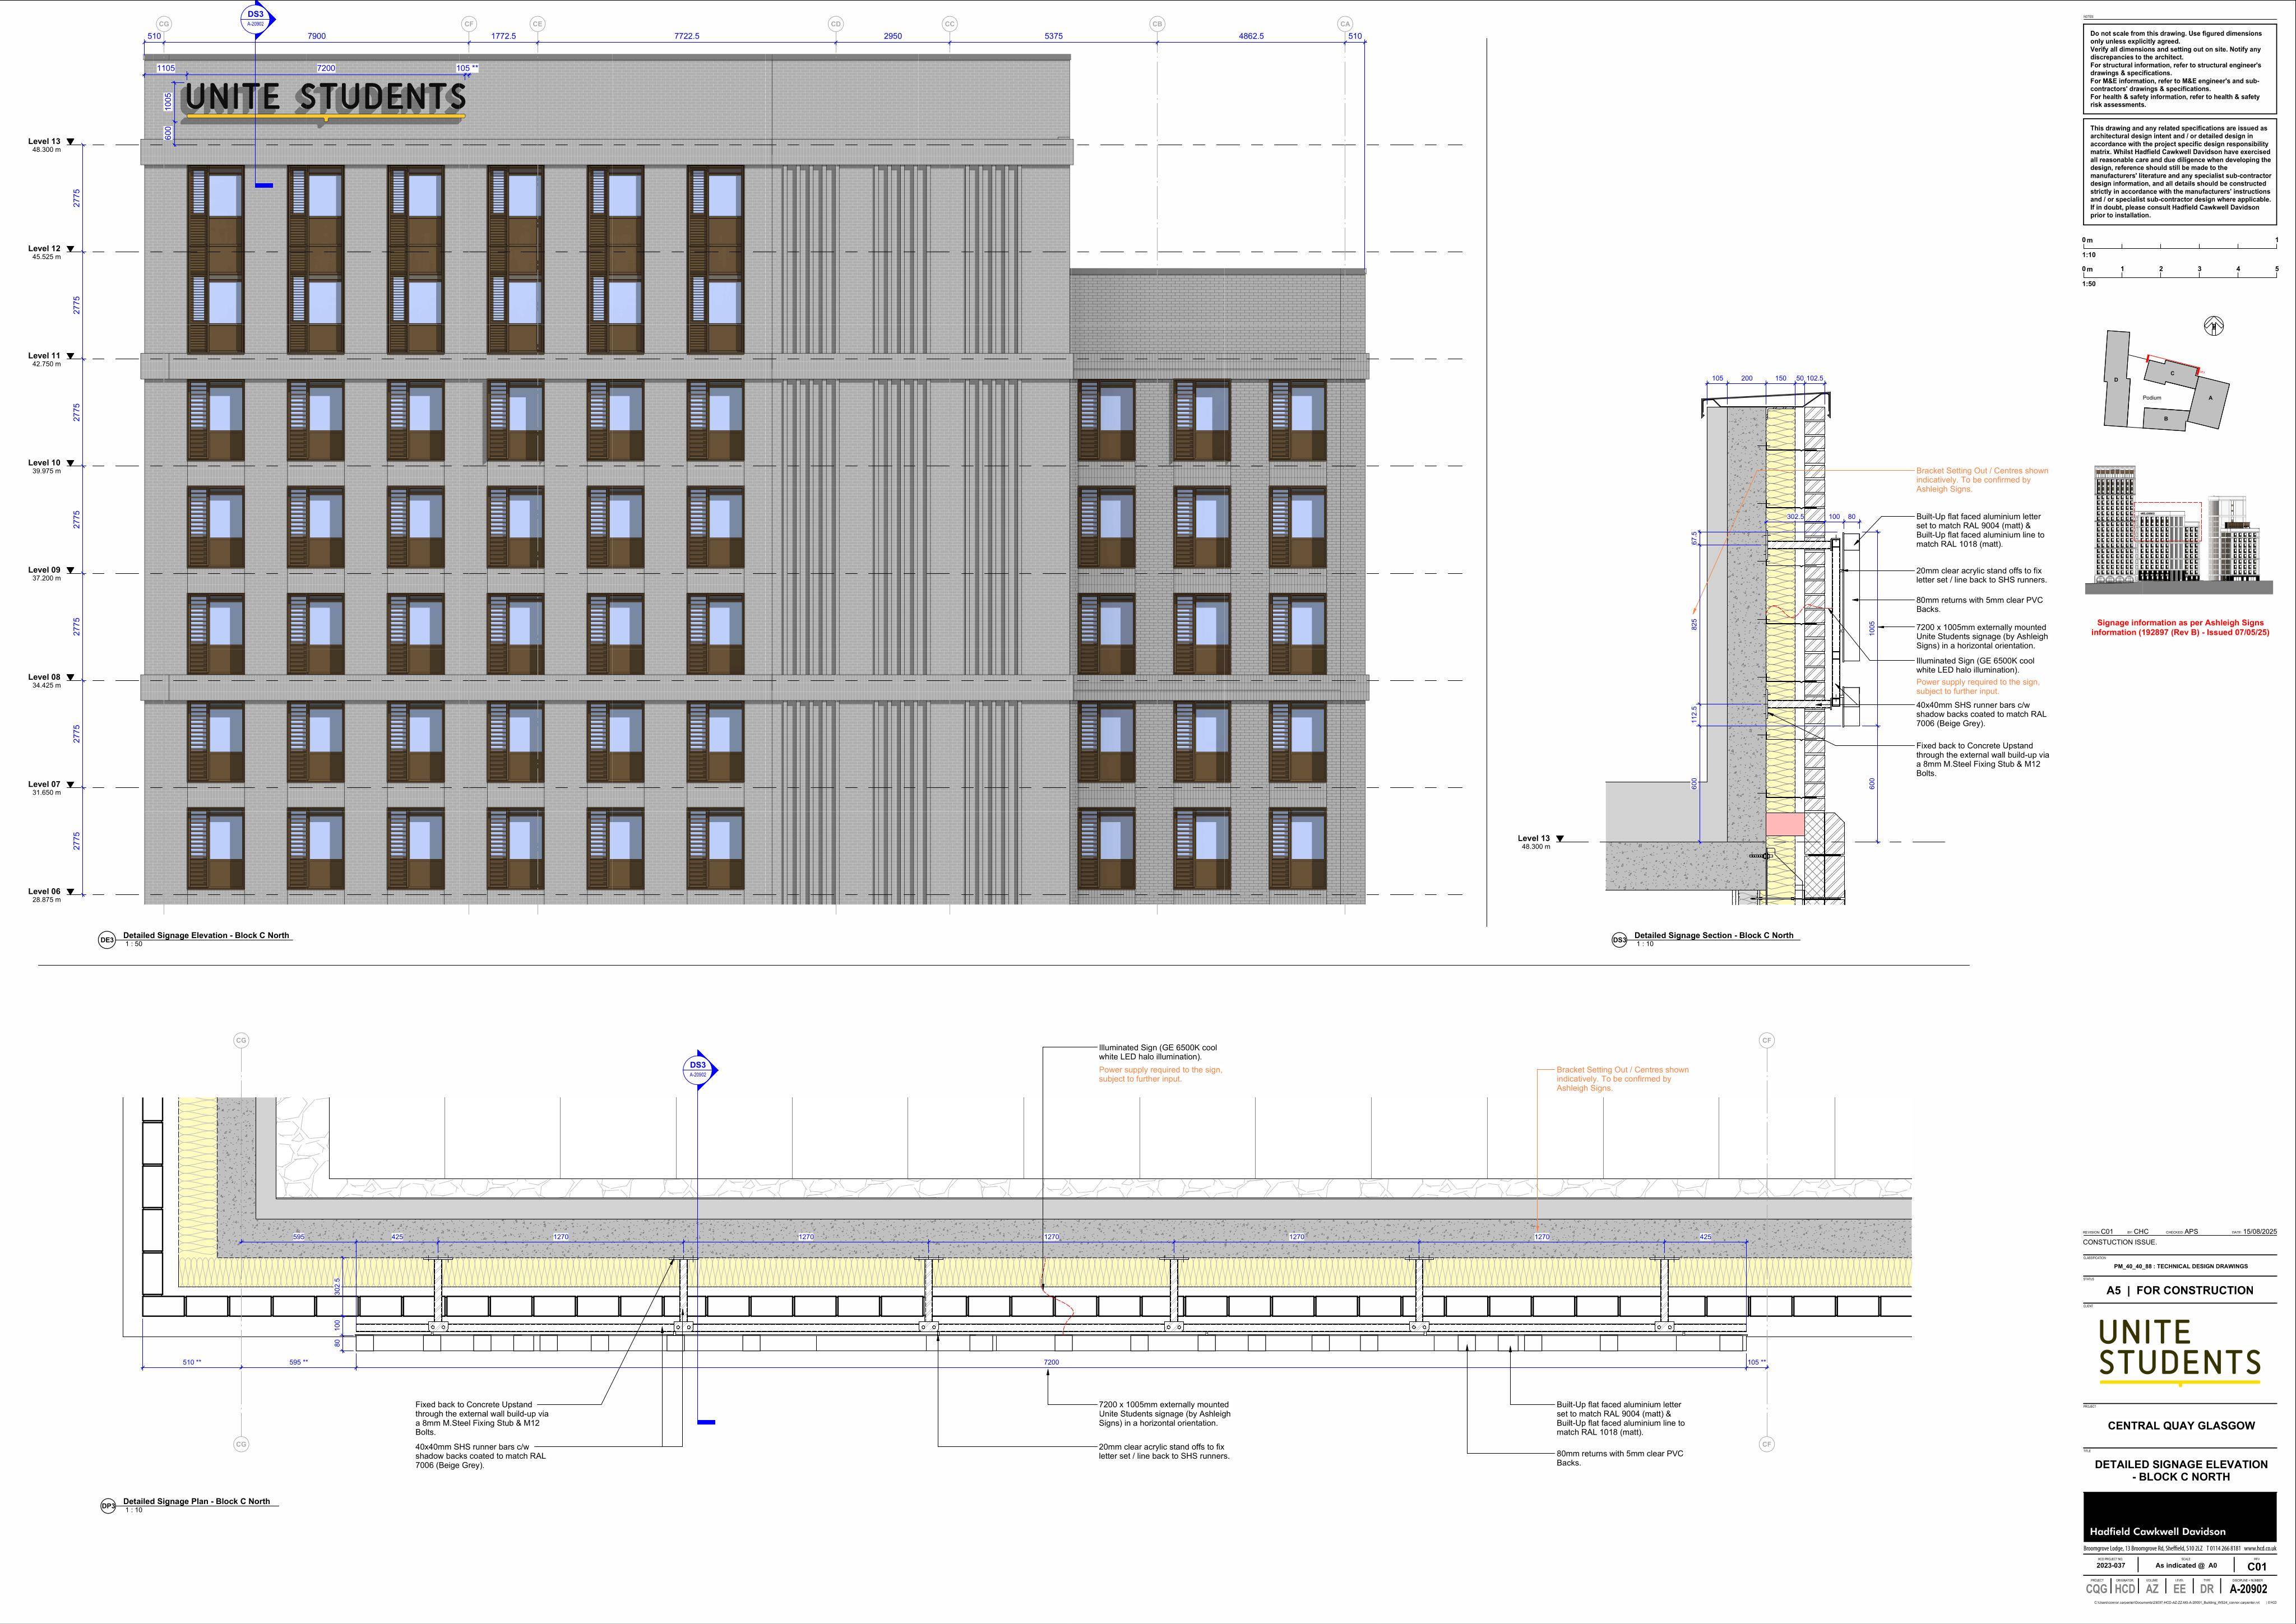Click grid bubble CD above the elevation

coord(836,23)
